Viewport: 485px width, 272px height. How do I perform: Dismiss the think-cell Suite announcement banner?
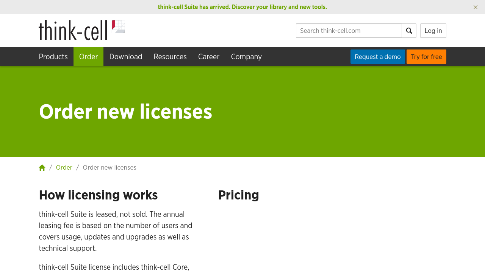click(475, 7)
